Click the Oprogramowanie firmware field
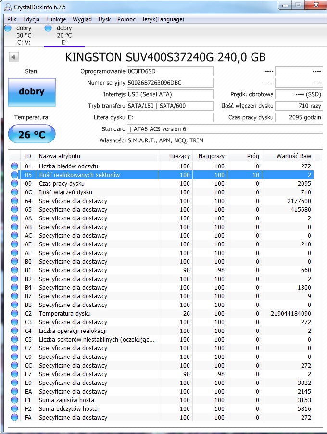327x434 pixels. [170, 71]
